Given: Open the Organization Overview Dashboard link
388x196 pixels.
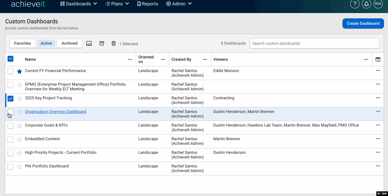Looking at the screenshot, I should tap(56, 112).
